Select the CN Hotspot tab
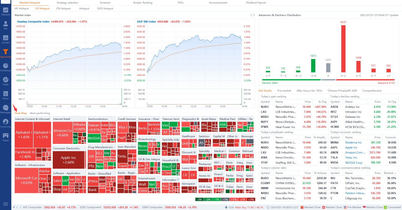 click(63, 9)
